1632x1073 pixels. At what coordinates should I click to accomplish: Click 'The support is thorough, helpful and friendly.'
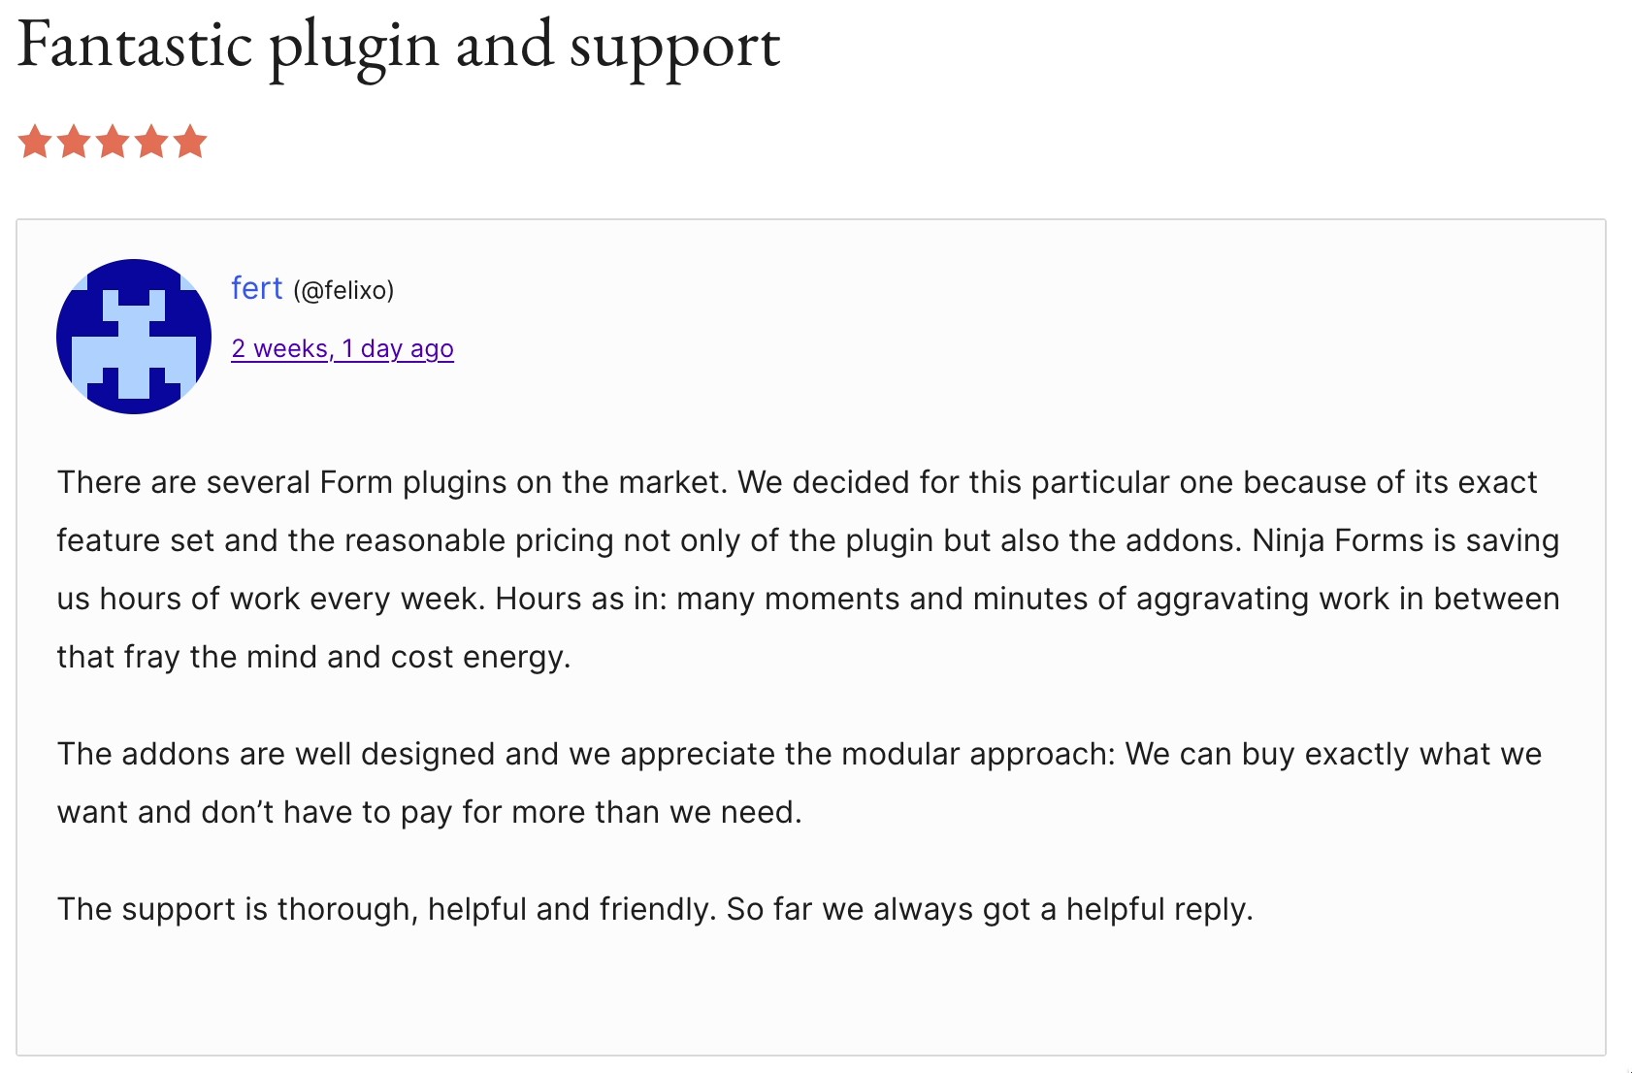(x=386, y=909)
